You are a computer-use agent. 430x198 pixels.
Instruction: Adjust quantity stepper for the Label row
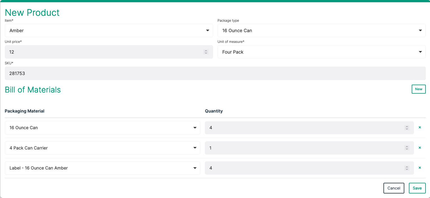tap(407, 168)
